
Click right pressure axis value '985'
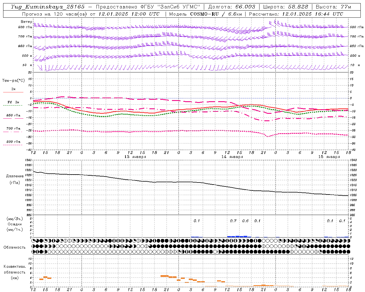[x=353, y=215]
